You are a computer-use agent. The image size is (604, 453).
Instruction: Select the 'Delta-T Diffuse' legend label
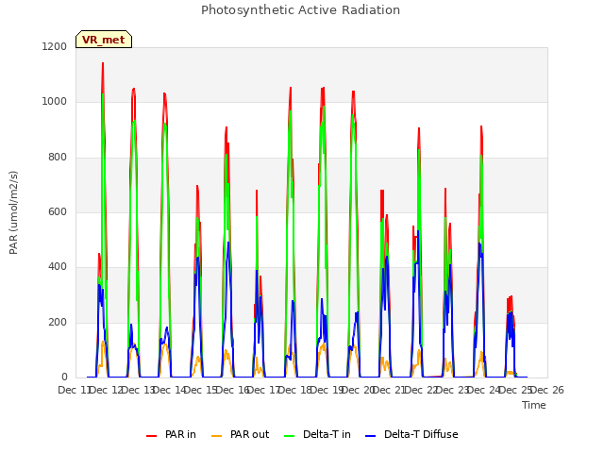coord(421,434)
